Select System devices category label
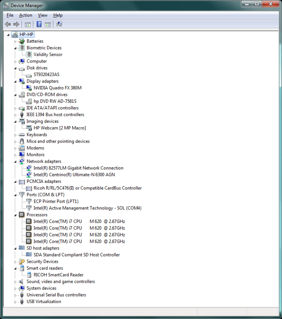This screenshot has height=319, width=282. click(x=41, y=288)
